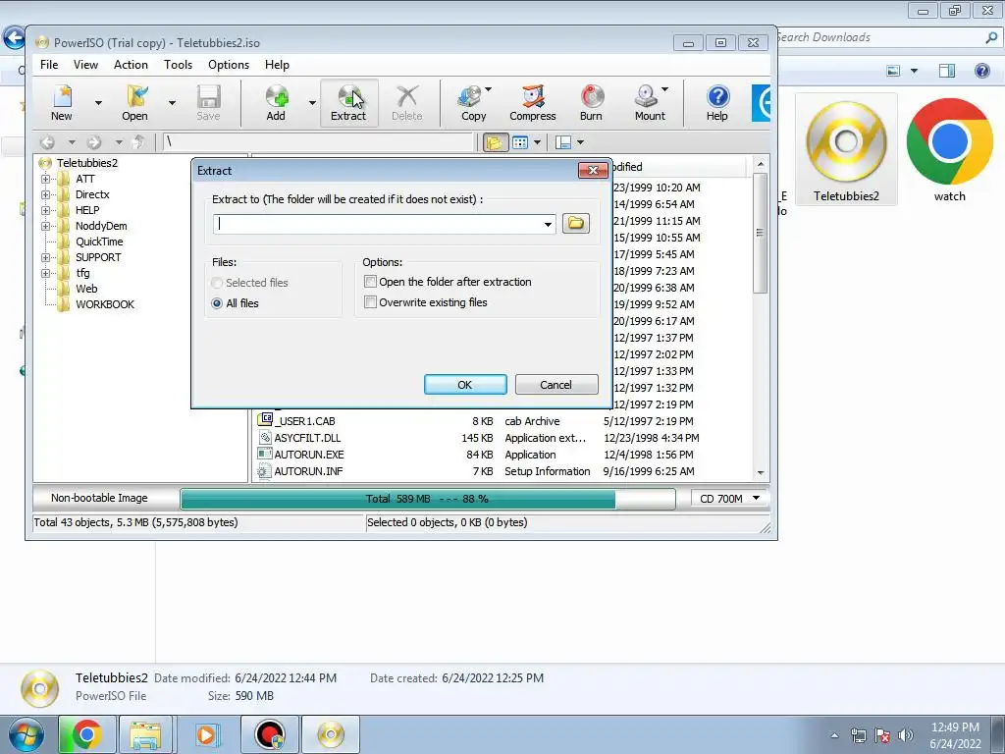Select the WORKBOOK folder in tree
1005x754 pixels.
coord(105,304)
